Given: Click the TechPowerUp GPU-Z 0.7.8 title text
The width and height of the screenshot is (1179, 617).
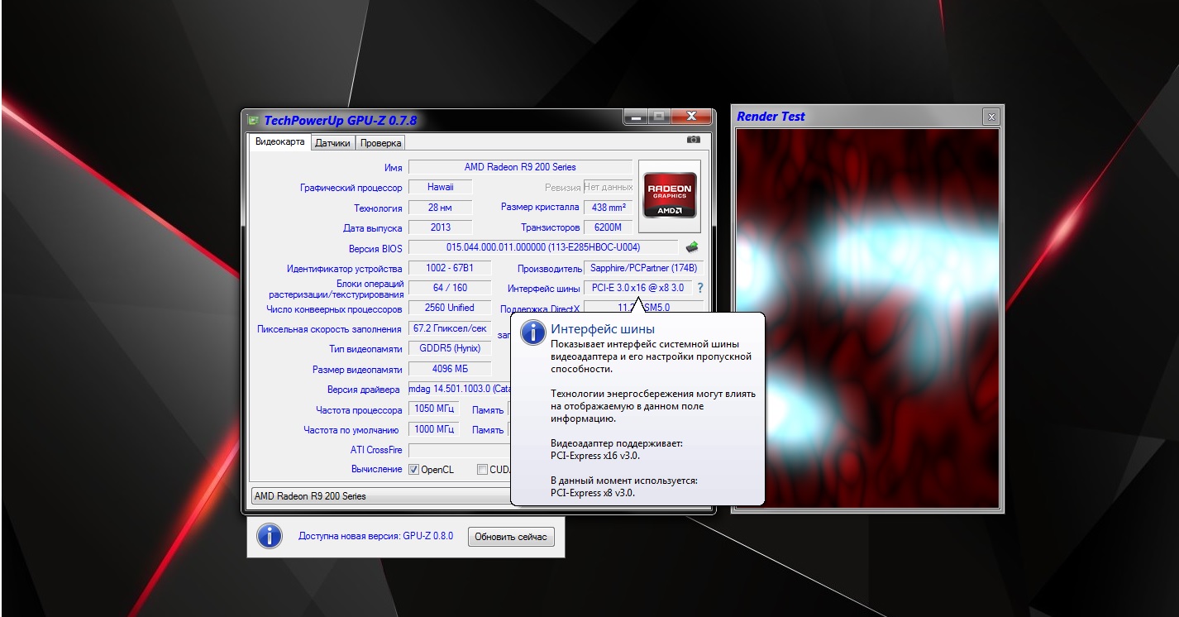Looking at the screenshot, I should pos(341,121).
